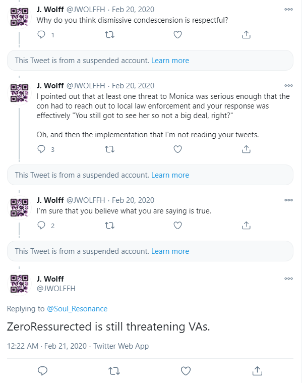
Task: Open 'Learn more' in first suspended account notice
Action: [170, 61]
